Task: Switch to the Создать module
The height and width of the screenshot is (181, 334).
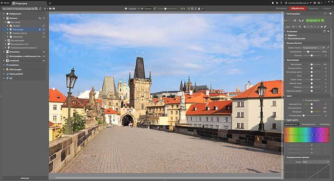Action: coord(327,8)
